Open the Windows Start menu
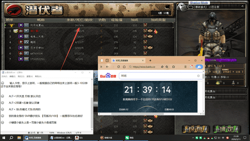Viewport: 250px width, 141px height. click(x=3, y=138)
